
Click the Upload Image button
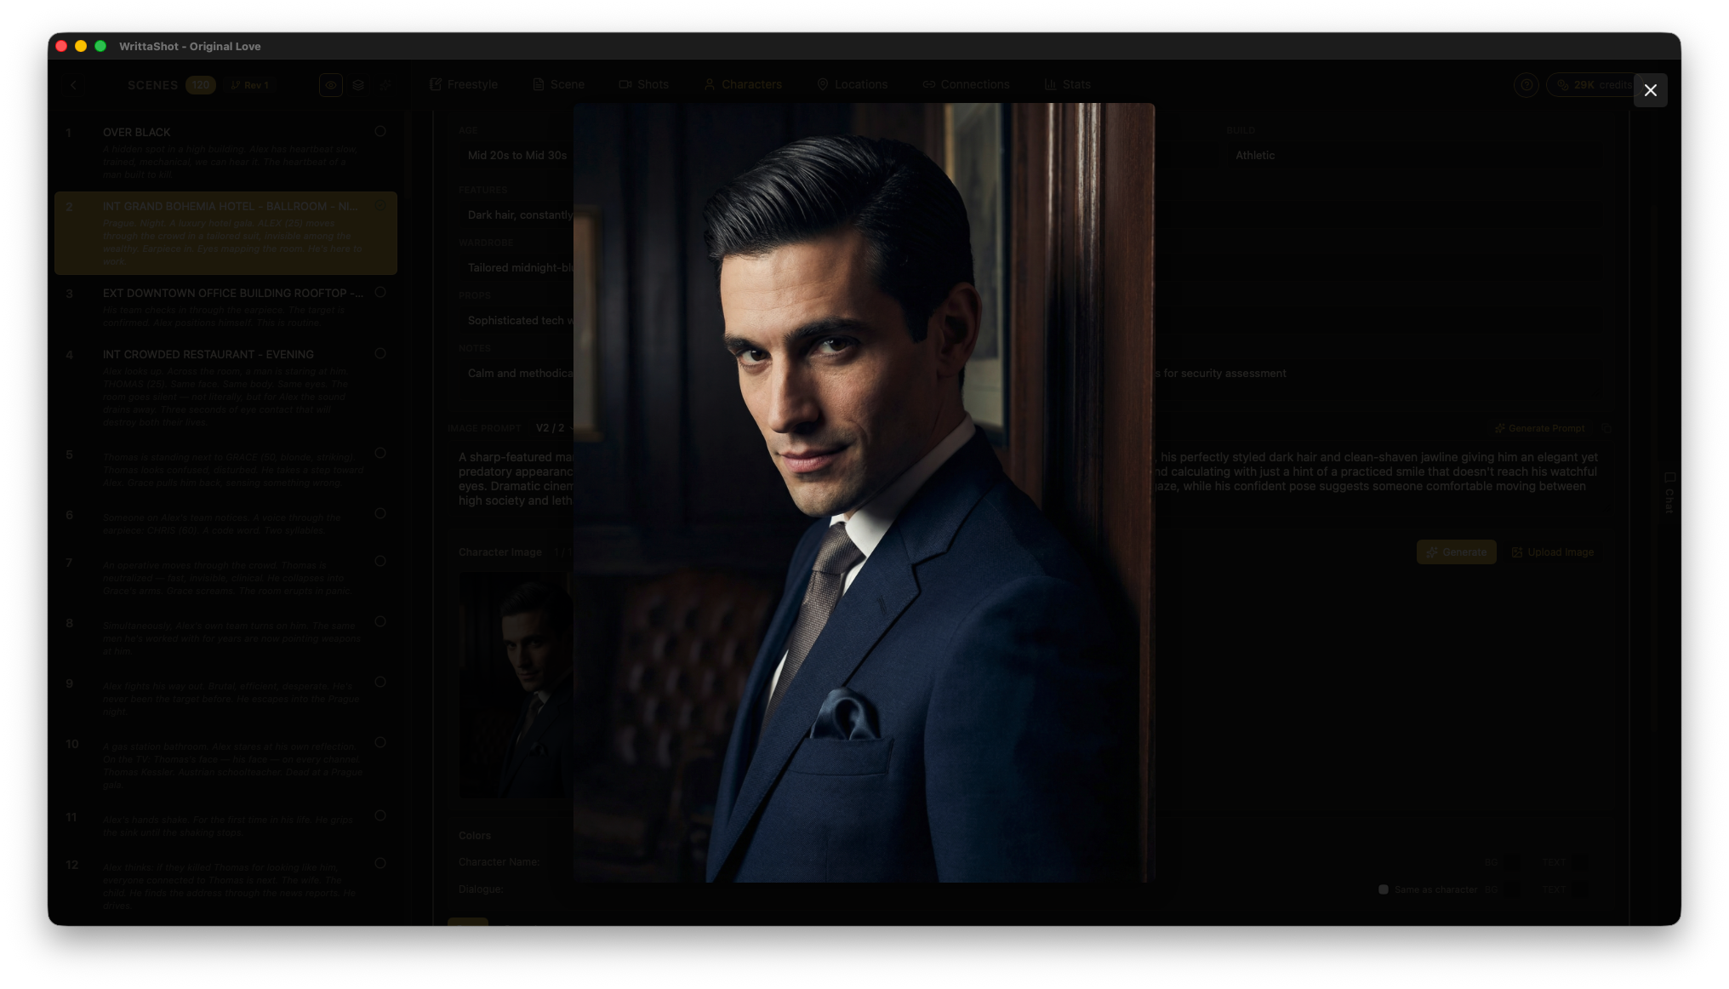pos(1552,552)
